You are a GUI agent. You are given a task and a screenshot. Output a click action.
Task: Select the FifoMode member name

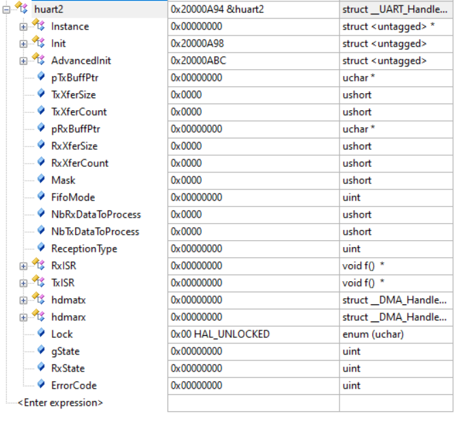[73, 198]
